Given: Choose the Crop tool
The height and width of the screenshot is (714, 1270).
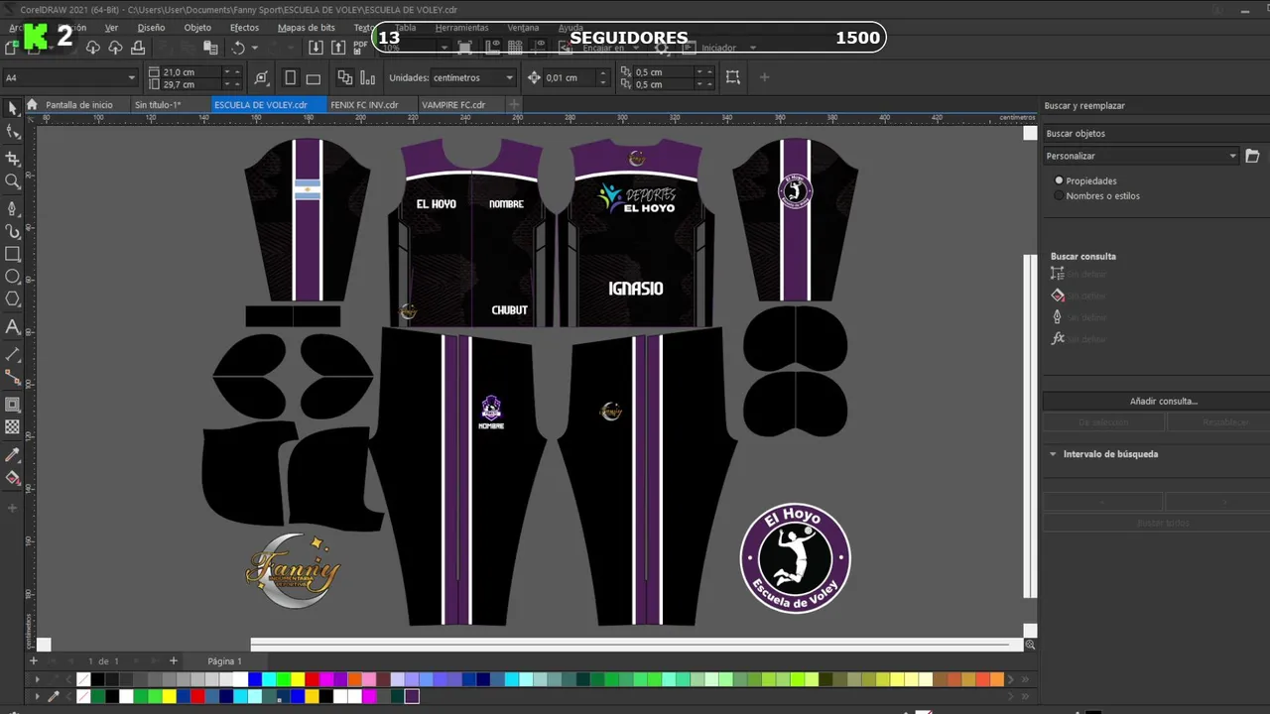Looking at the screenshot, I should coord(12,158).
